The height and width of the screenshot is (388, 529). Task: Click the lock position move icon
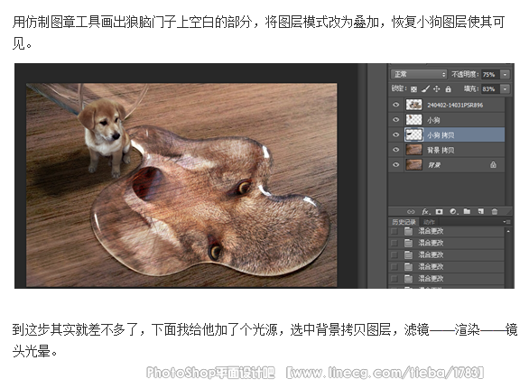click(x=437, y=89)
